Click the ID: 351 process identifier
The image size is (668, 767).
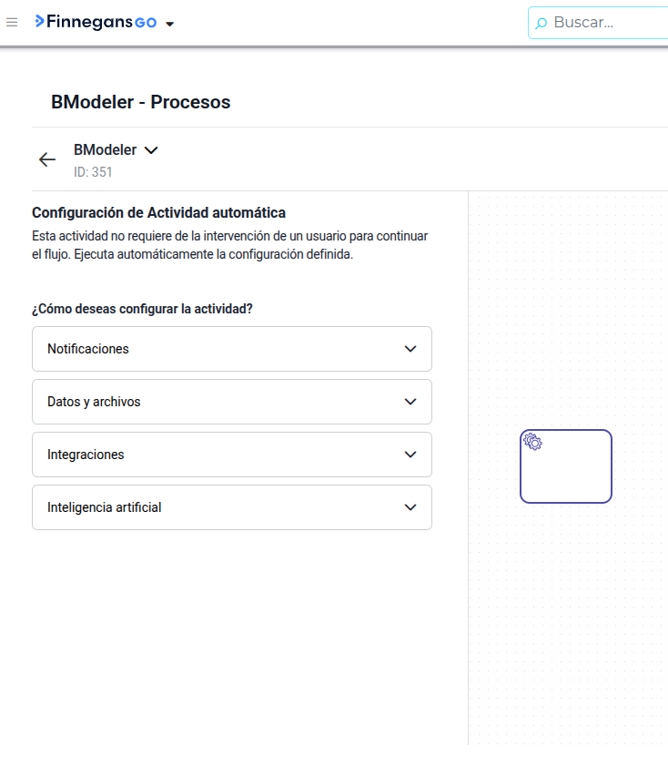(x=93, y=172)
